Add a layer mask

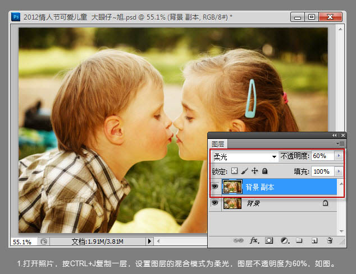click(269, 240)
